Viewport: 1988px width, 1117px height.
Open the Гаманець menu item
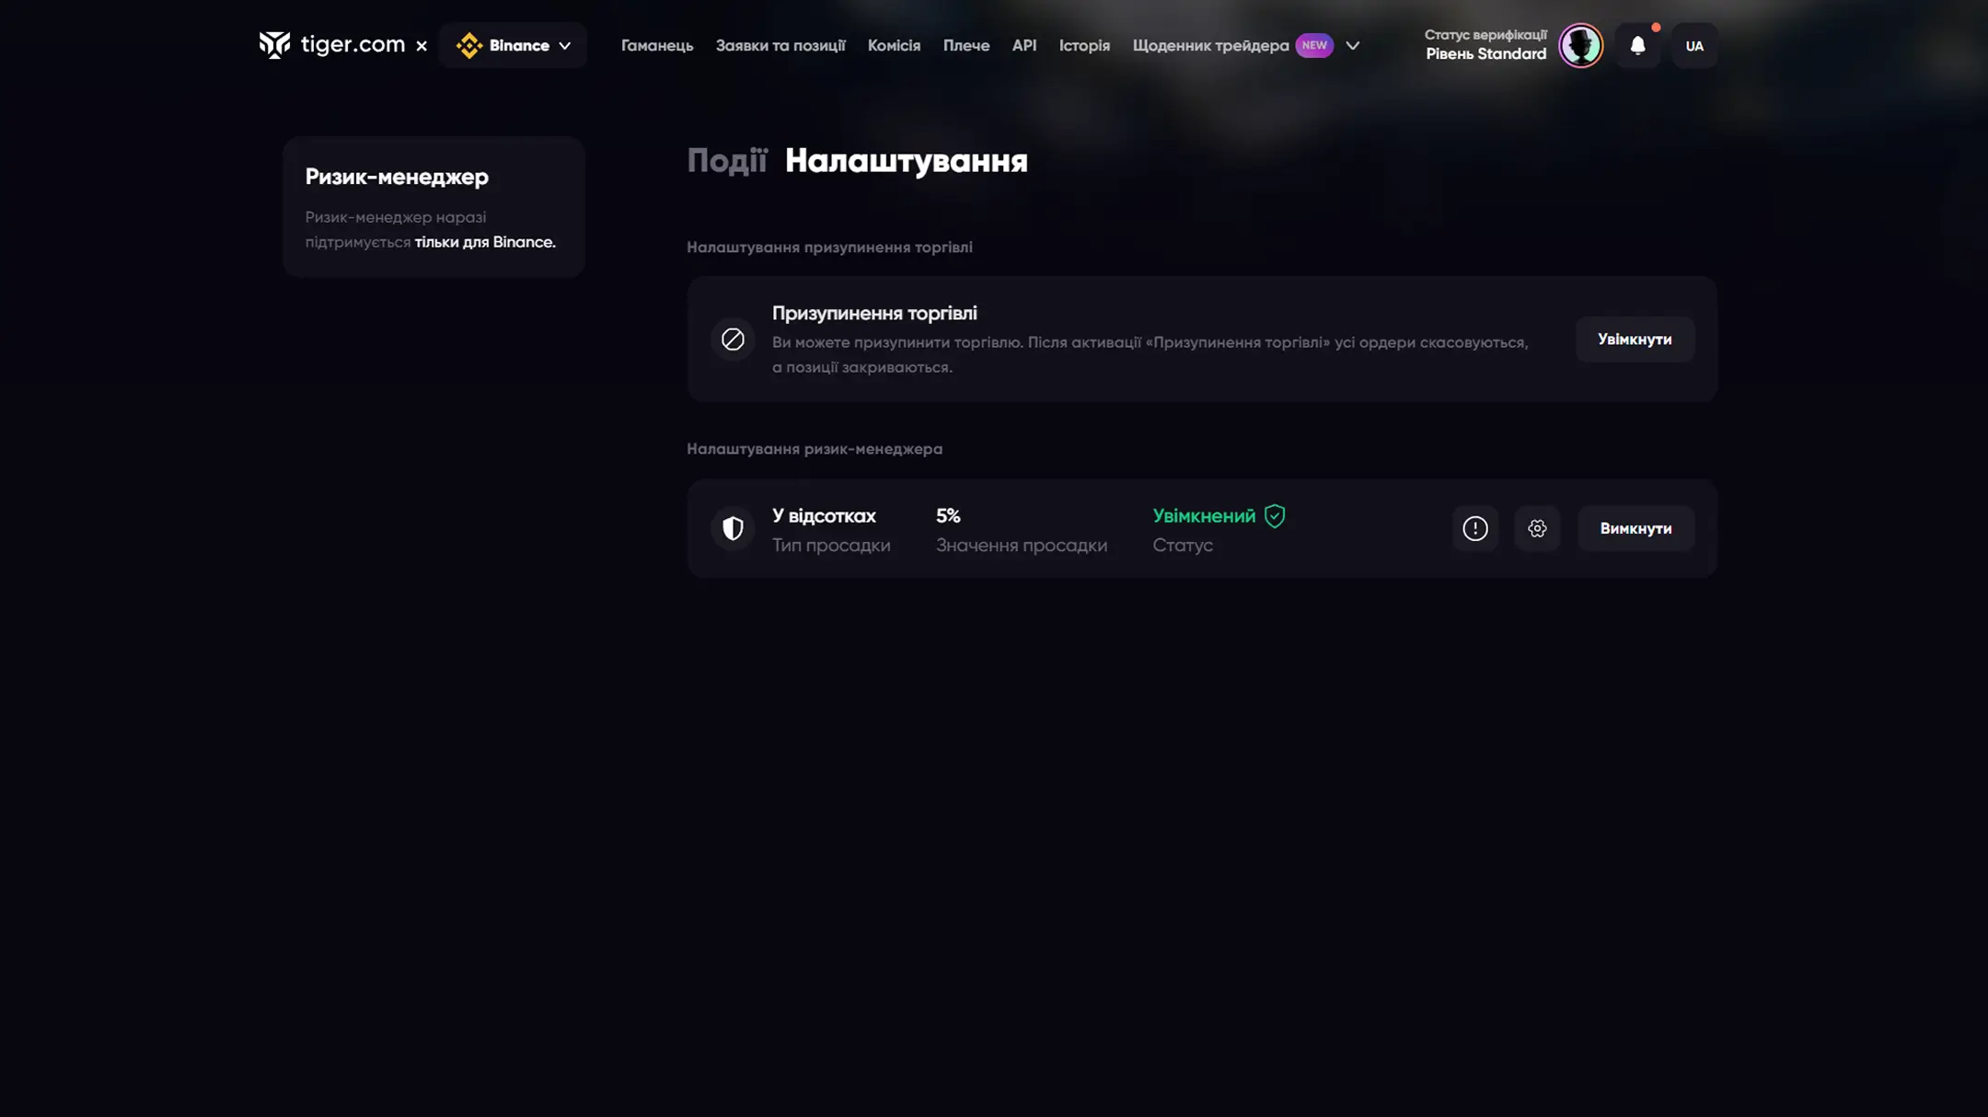click(657, 45)
